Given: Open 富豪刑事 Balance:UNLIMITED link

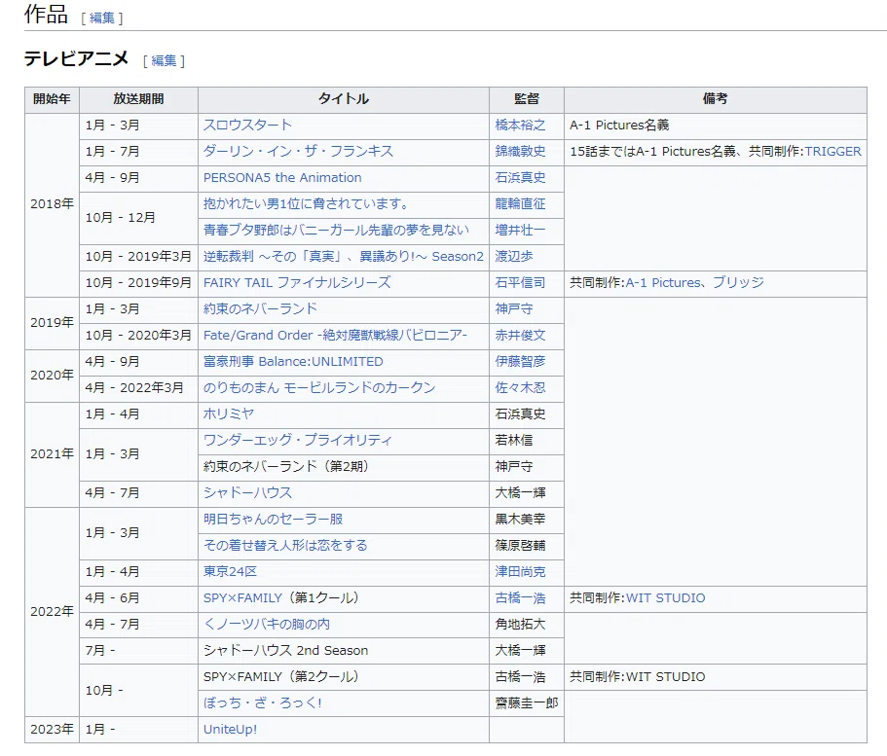Looking at the screenshot, I should (293, 362).
